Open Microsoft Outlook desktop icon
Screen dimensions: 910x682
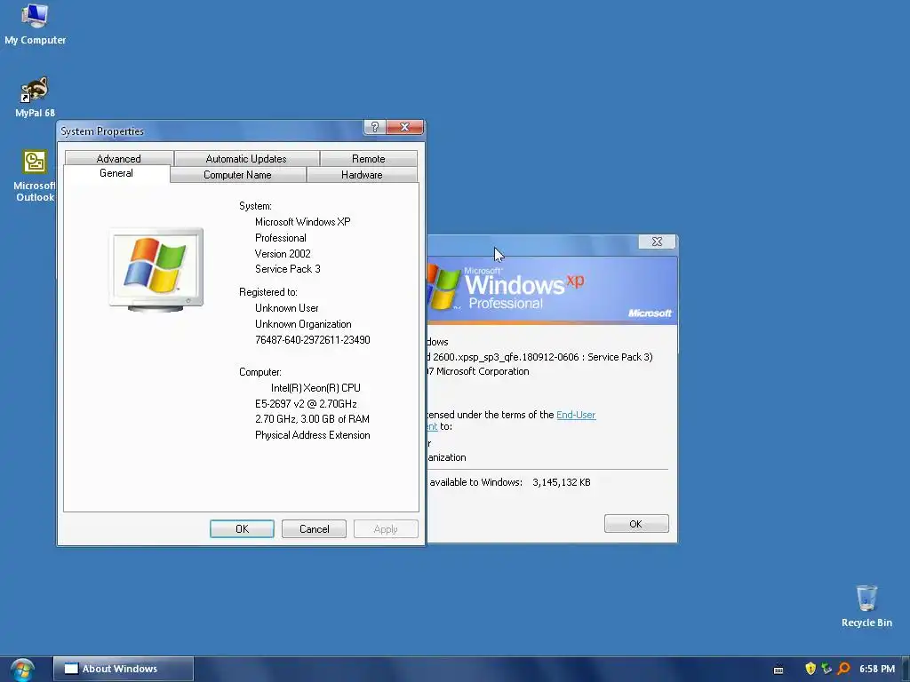pos(35,176)
